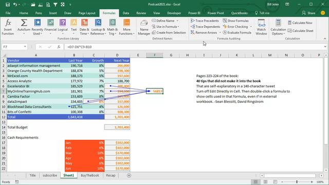Expand Error Checking dropdown arrow
Screen dimensions: 329x185
coord(251,27)
